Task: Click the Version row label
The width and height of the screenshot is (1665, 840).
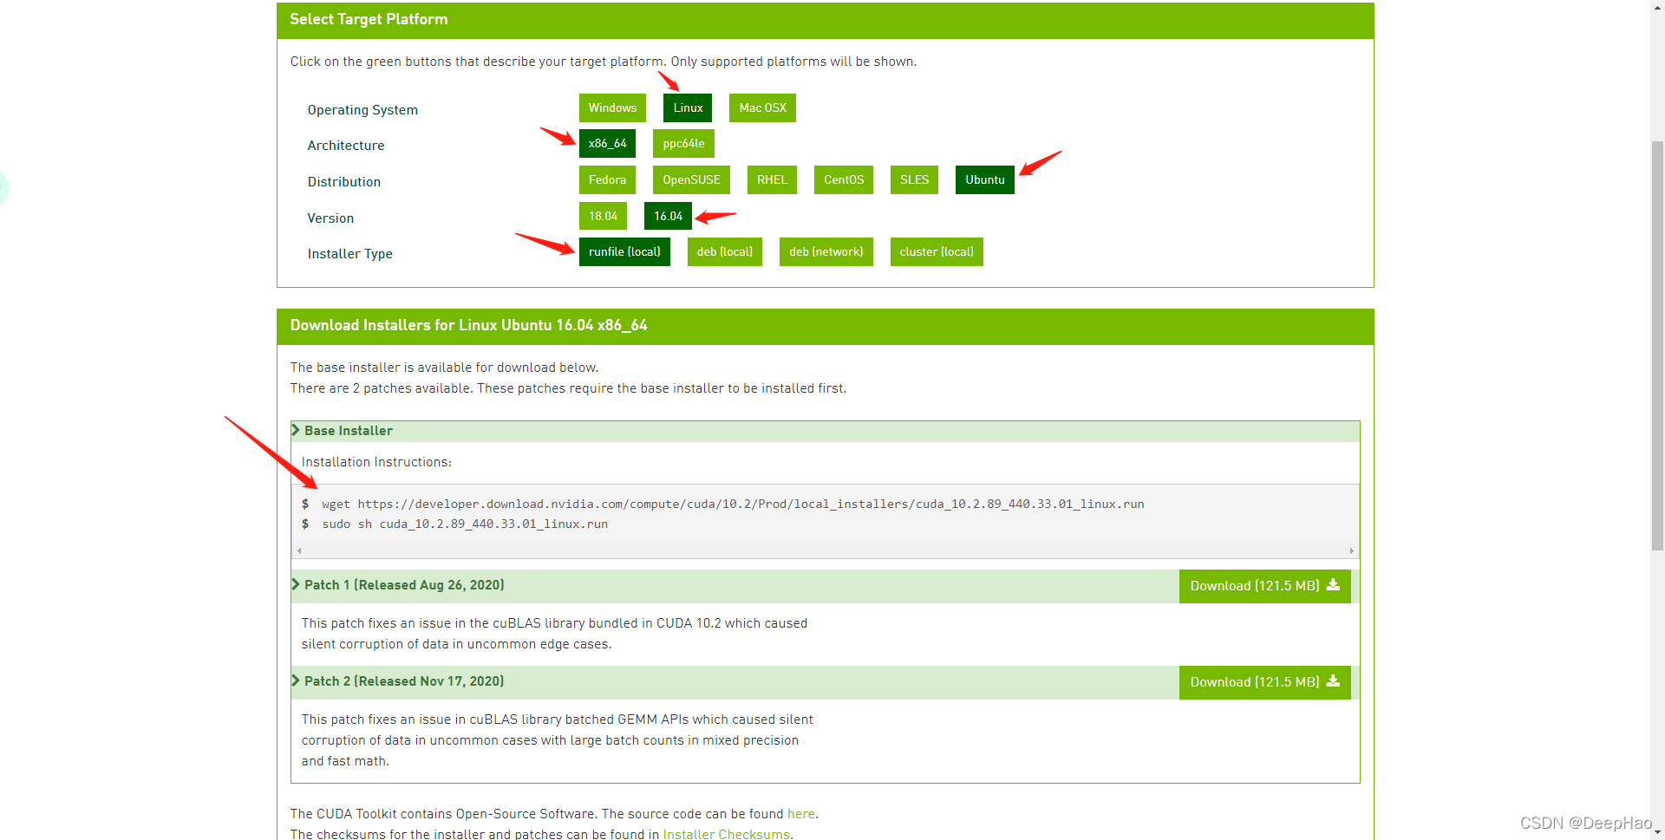Action: tap(330, 218)
